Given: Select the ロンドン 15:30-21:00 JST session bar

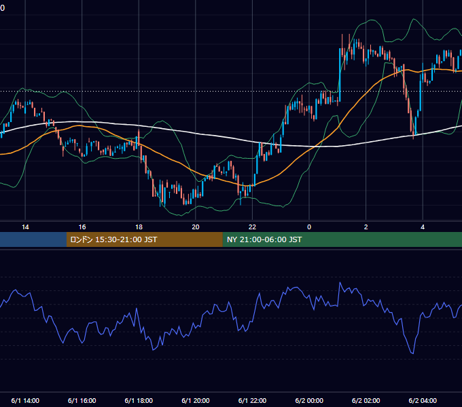Looking at the screenshot, I should pos(144,239).
